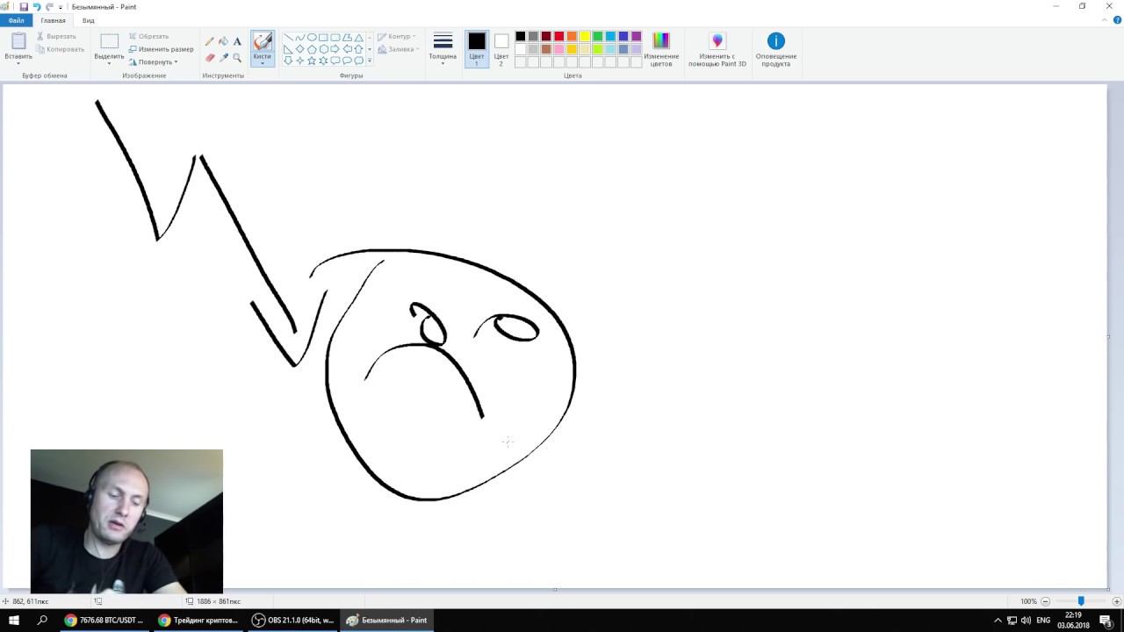Open the Windows Start menu
This screenshot has height=632, width=1124.
(x=14, y=620)
